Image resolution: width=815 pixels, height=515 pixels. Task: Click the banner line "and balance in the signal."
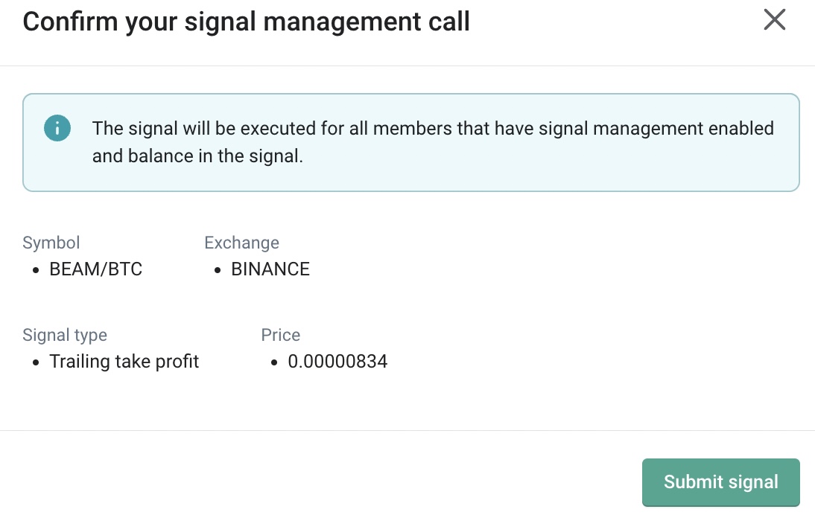197,157
